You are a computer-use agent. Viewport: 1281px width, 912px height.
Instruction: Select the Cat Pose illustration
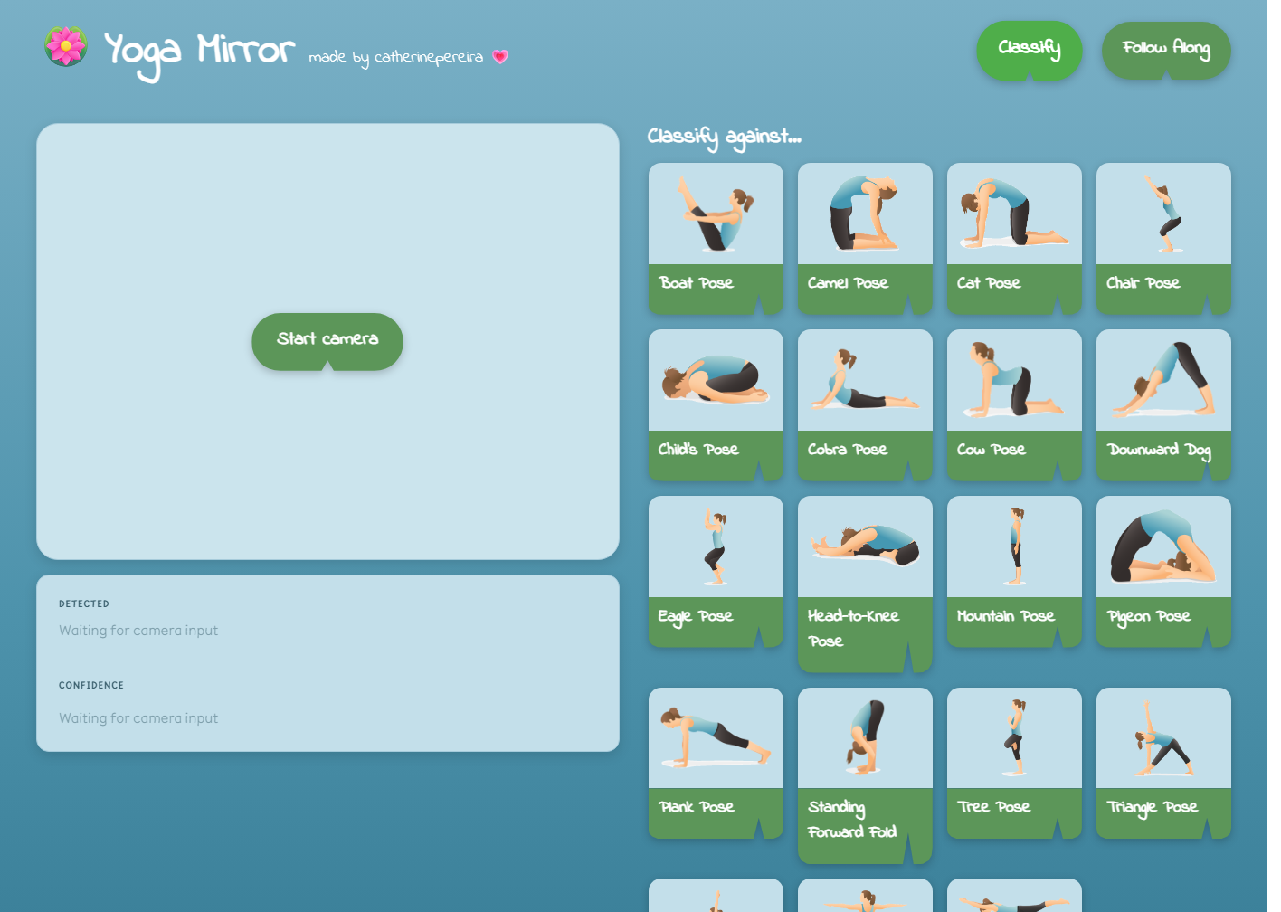[x=1014, y=214]
